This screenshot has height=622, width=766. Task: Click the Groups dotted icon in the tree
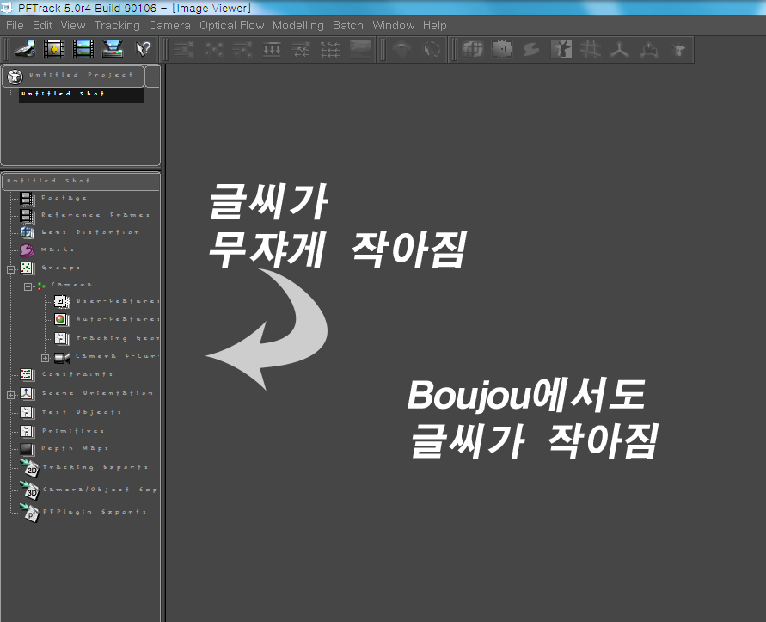tap(27, 268)
